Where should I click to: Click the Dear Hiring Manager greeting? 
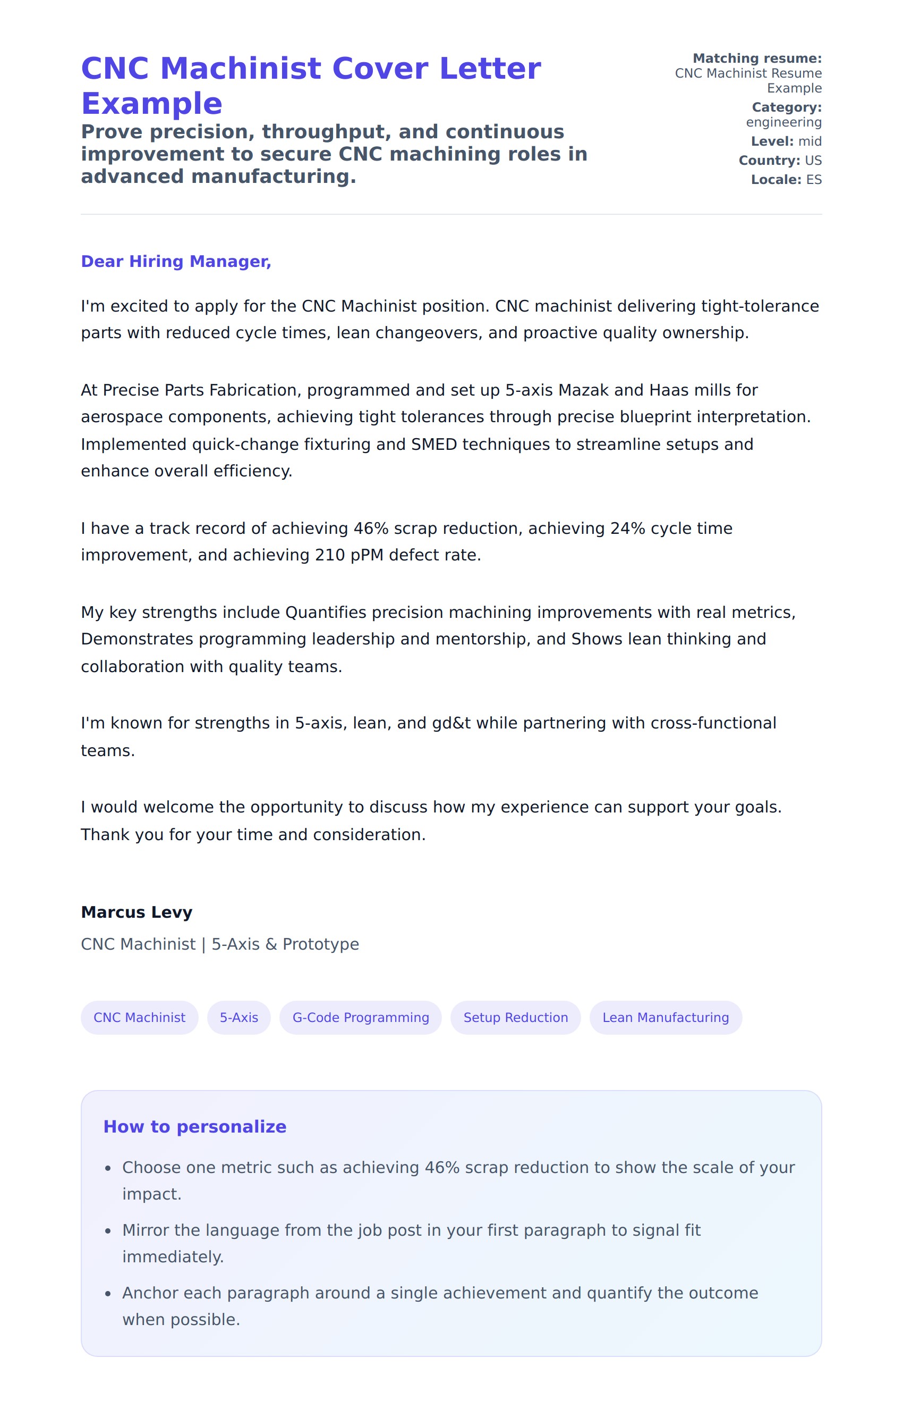click(x=176, y=261)
